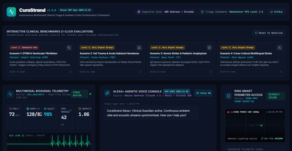Click the shield icon on Scenario 3 card

(209, 48)
